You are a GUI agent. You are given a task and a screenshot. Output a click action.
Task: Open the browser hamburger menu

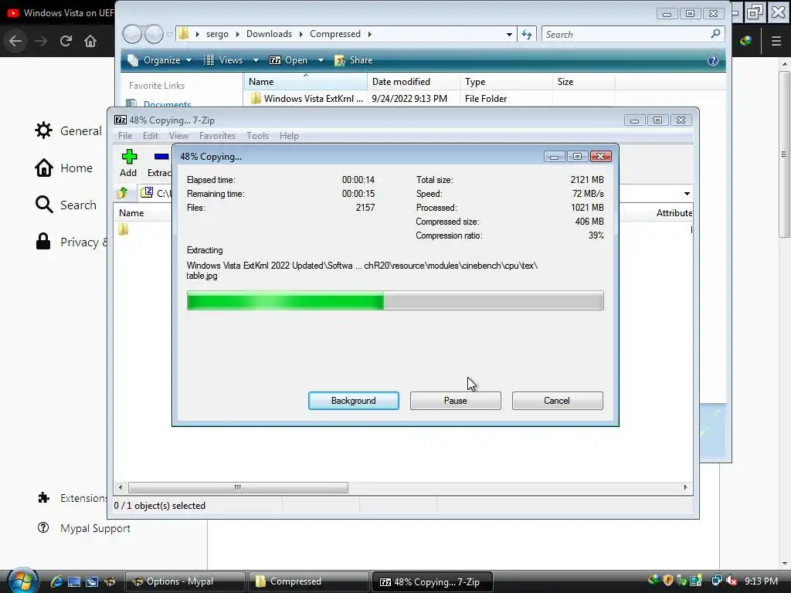click(x=776, y=41)
